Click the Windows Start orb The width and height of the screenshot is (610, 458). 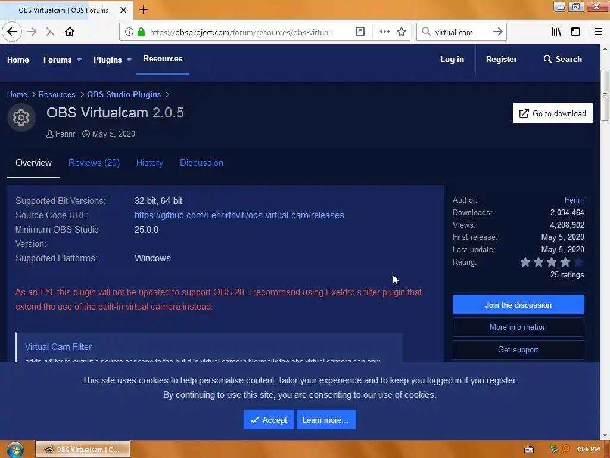coord(14,450)
